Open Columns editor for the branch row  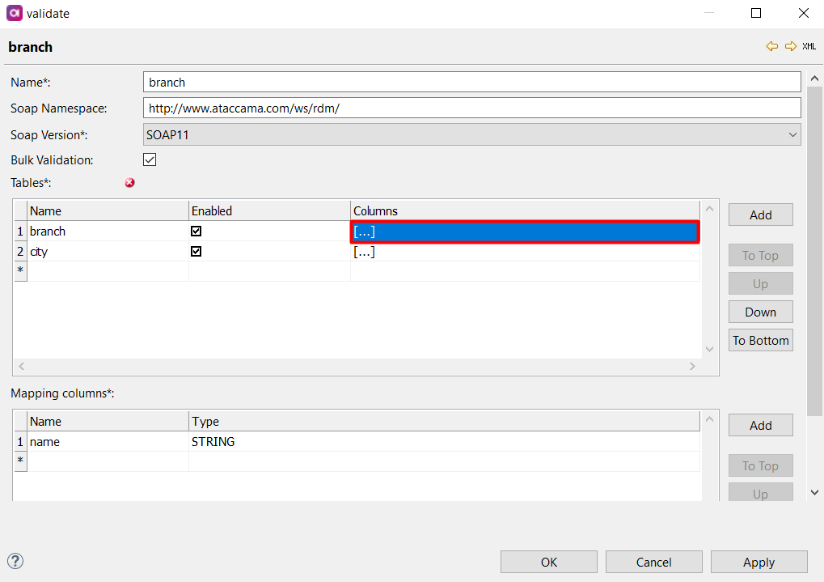[364, 232]
